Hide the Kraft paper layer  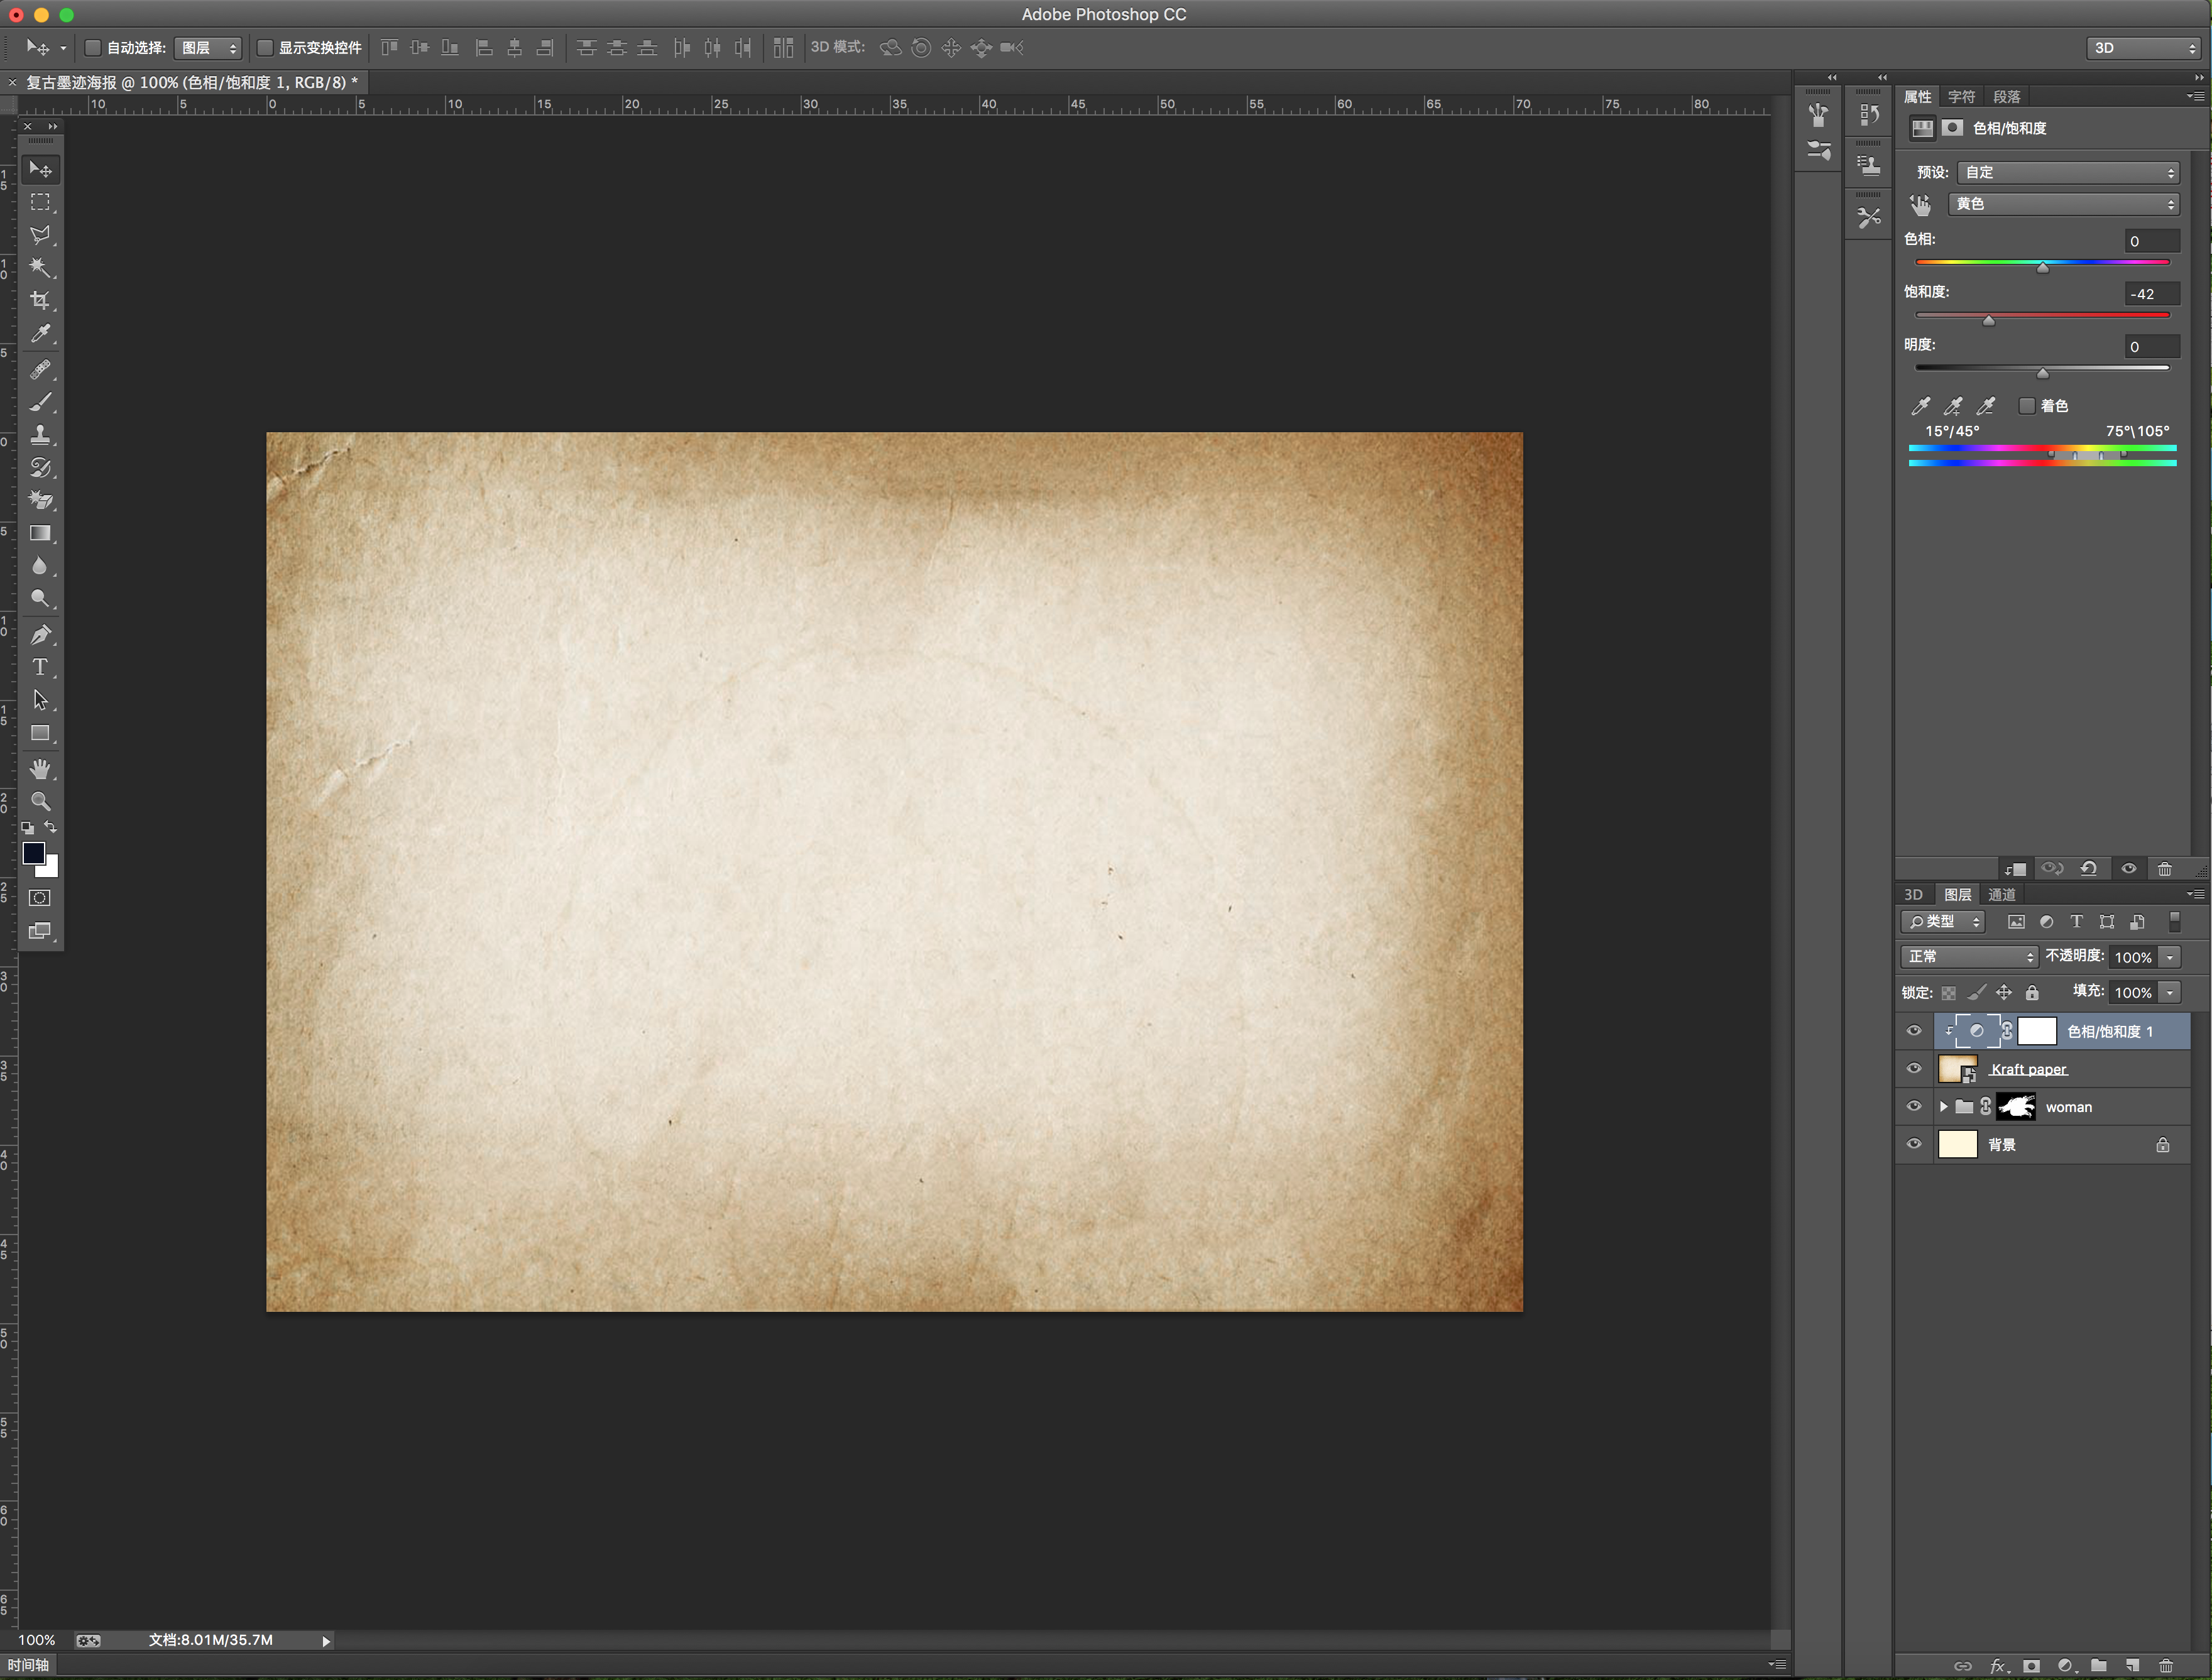click(1914, 1069)
